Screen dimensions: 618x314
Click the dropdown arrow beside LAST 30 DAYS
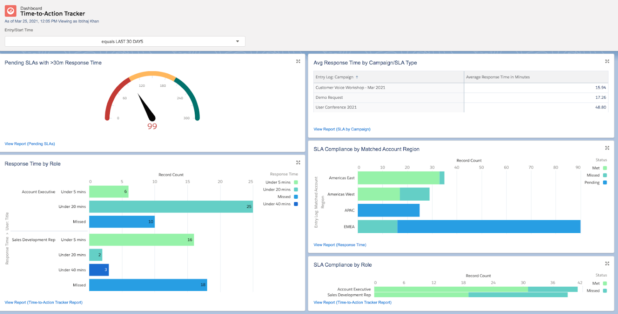238,41
